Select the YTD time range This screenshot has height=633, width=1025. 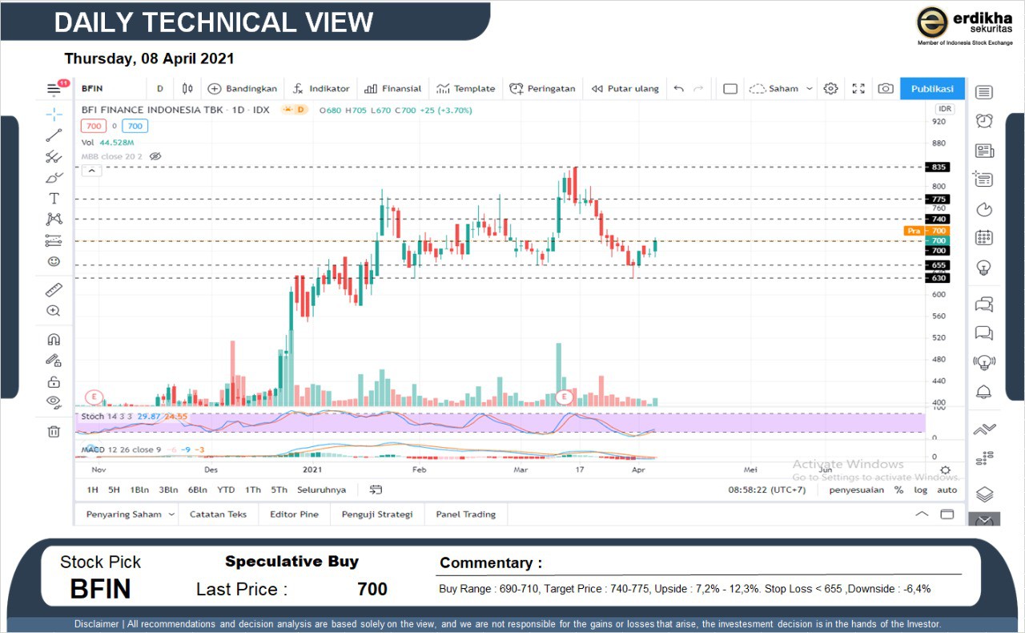[x=226, y=490]
